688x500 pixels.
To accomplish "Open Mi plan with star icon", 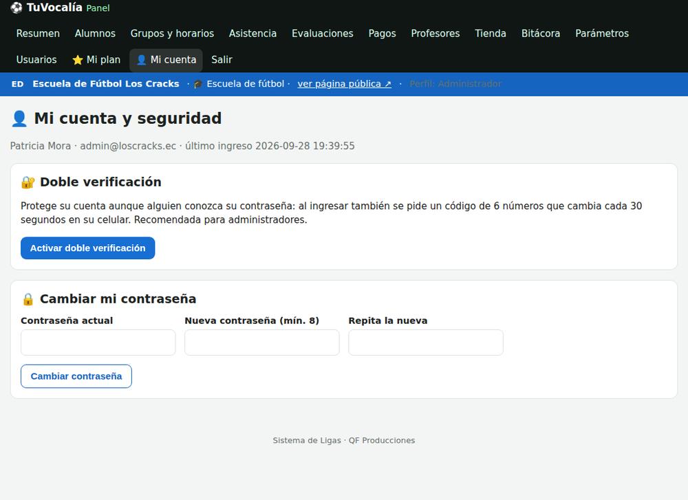I will pos(96,60).
